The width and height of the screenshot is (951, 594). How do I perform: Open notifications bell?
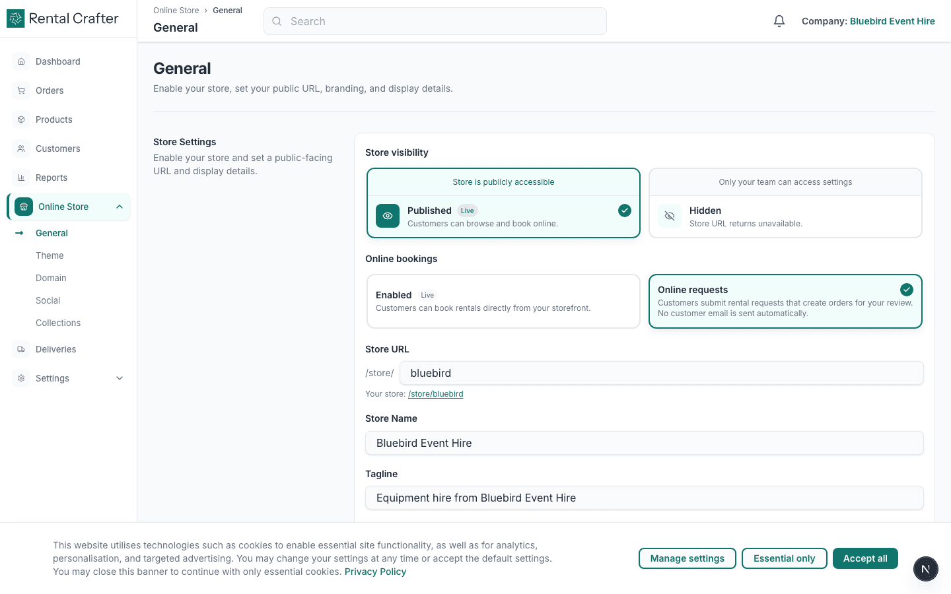779,21
